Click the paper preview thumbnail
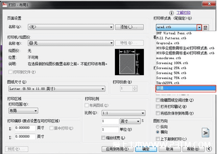Viewport: 217px width, 154px height. coord(129,62)
